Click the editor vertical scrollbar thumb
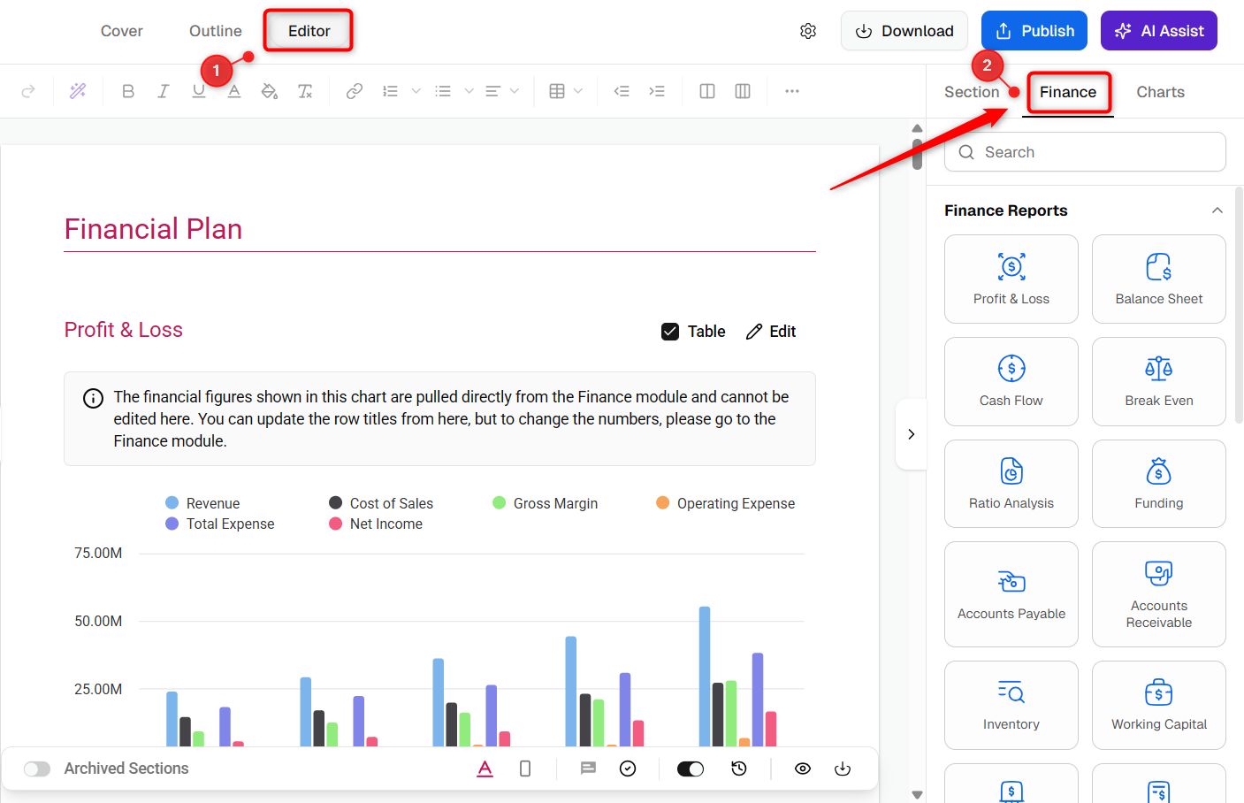 click(918, 154)
